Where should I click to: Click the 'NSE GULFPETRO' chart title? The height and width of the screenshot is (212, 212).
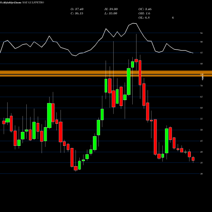(x=33, y=3)
